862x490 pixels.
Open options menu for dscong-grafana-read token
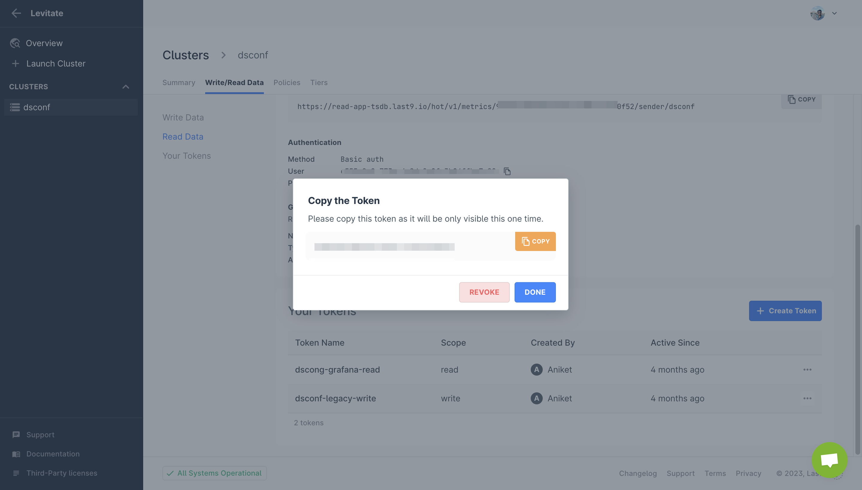point(807,370)
